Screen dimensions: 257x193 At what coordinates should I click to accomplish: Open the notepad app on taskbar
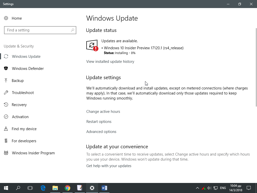(80, 188)
